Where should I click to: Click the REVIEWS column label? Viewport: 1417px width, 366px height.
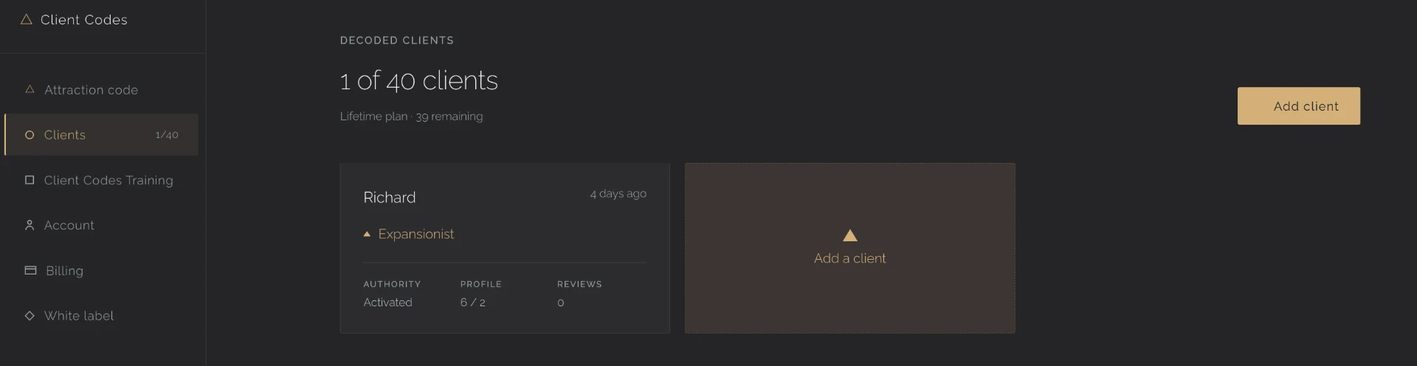579,284
